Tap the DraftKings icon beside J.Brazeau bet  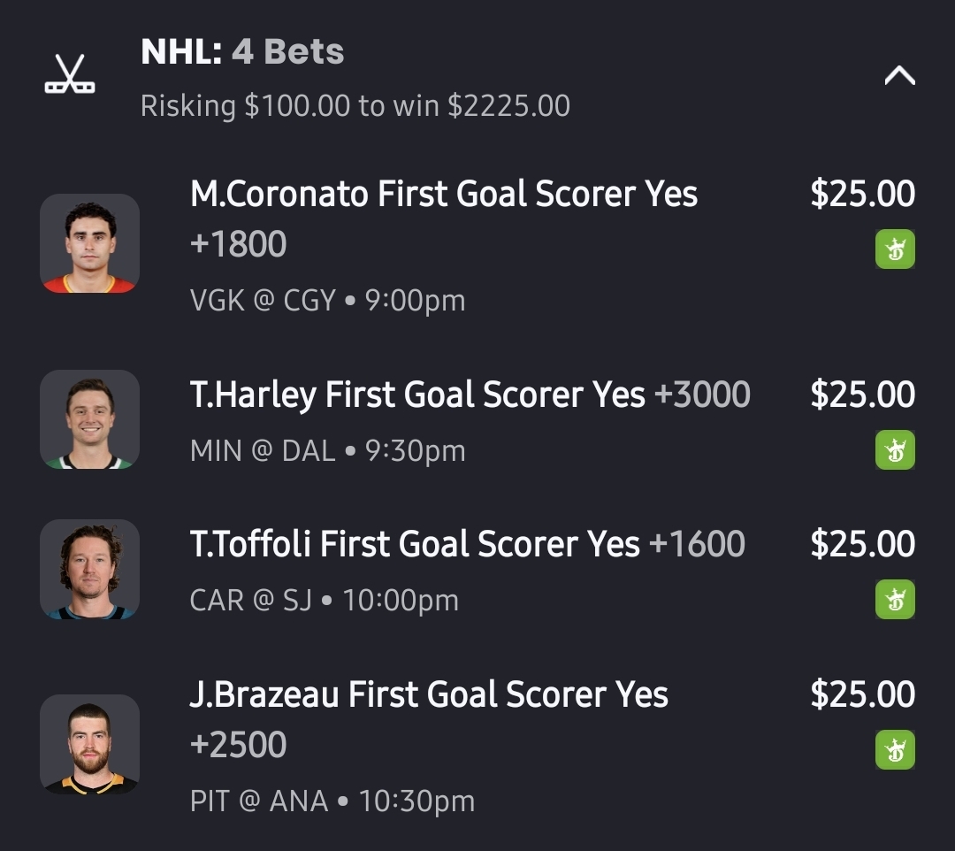click(895, 749)
